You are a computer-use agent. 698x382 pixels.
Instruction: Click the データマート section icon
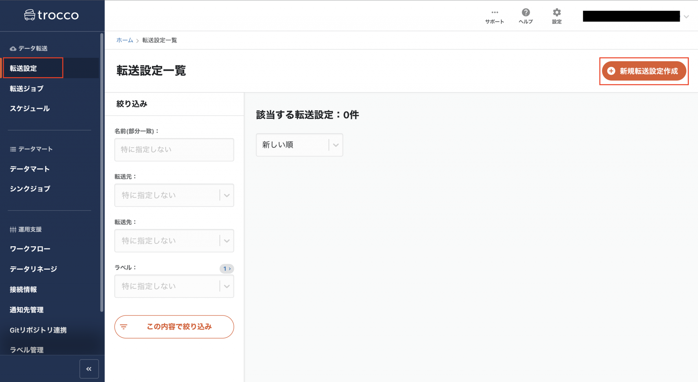pos(13,149)
